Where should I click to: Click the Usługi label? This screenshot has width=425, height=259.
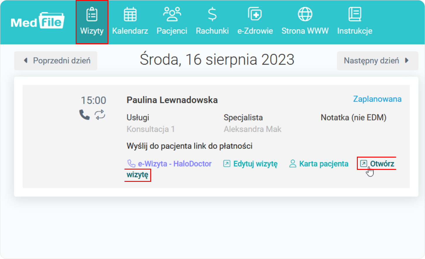pyautogui.click(x=138, y=118)
